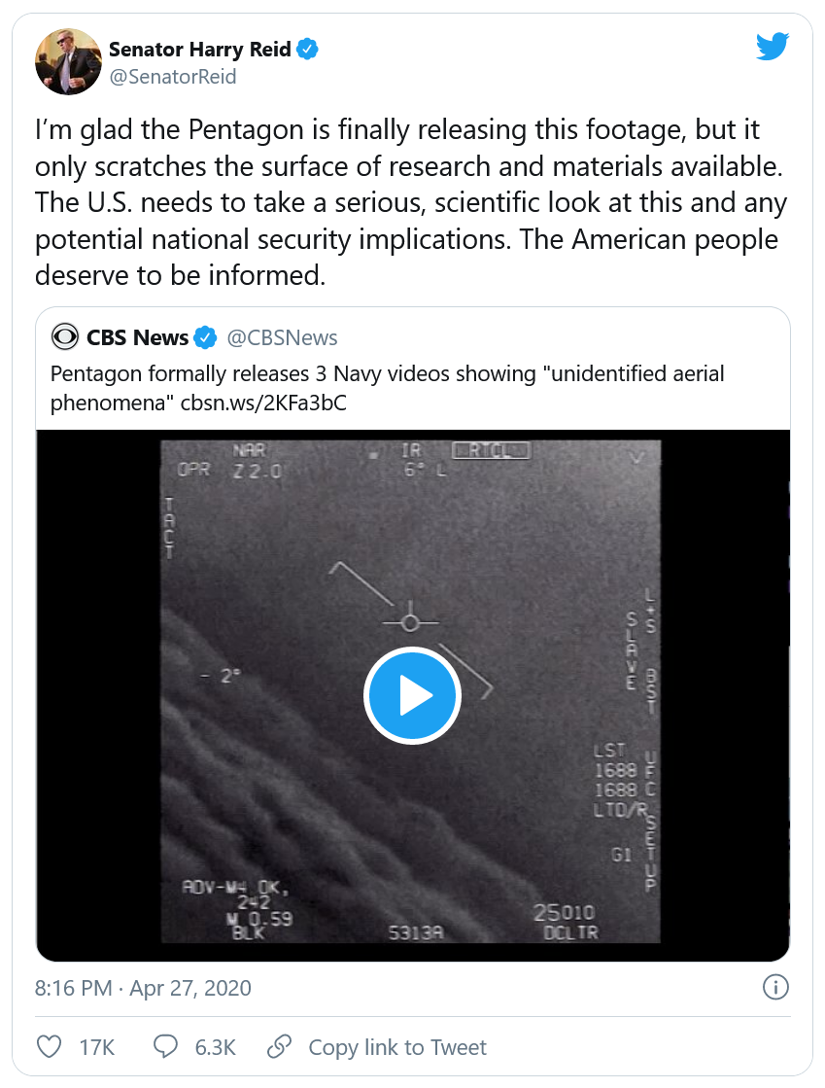Screen dimensions: 825x1088
Task: Open the @CBSNews handle
Action: pyautogui.click(x=282, y=337)
